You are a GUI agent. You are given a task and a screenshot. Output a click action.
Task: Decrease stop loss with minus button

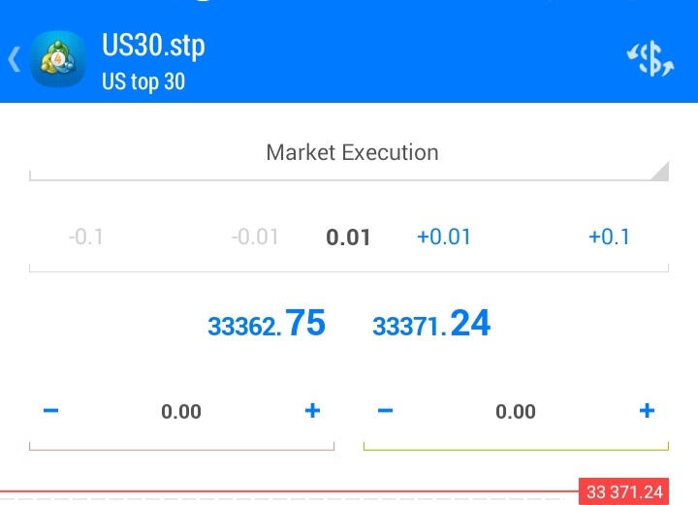51,411
